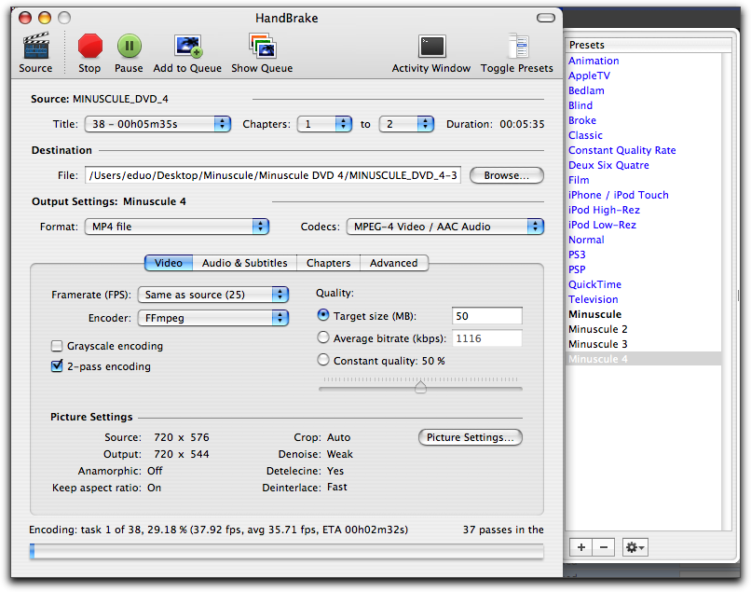
Task: Open Framerate (FPS) dropdown
Action: (213, 295)
